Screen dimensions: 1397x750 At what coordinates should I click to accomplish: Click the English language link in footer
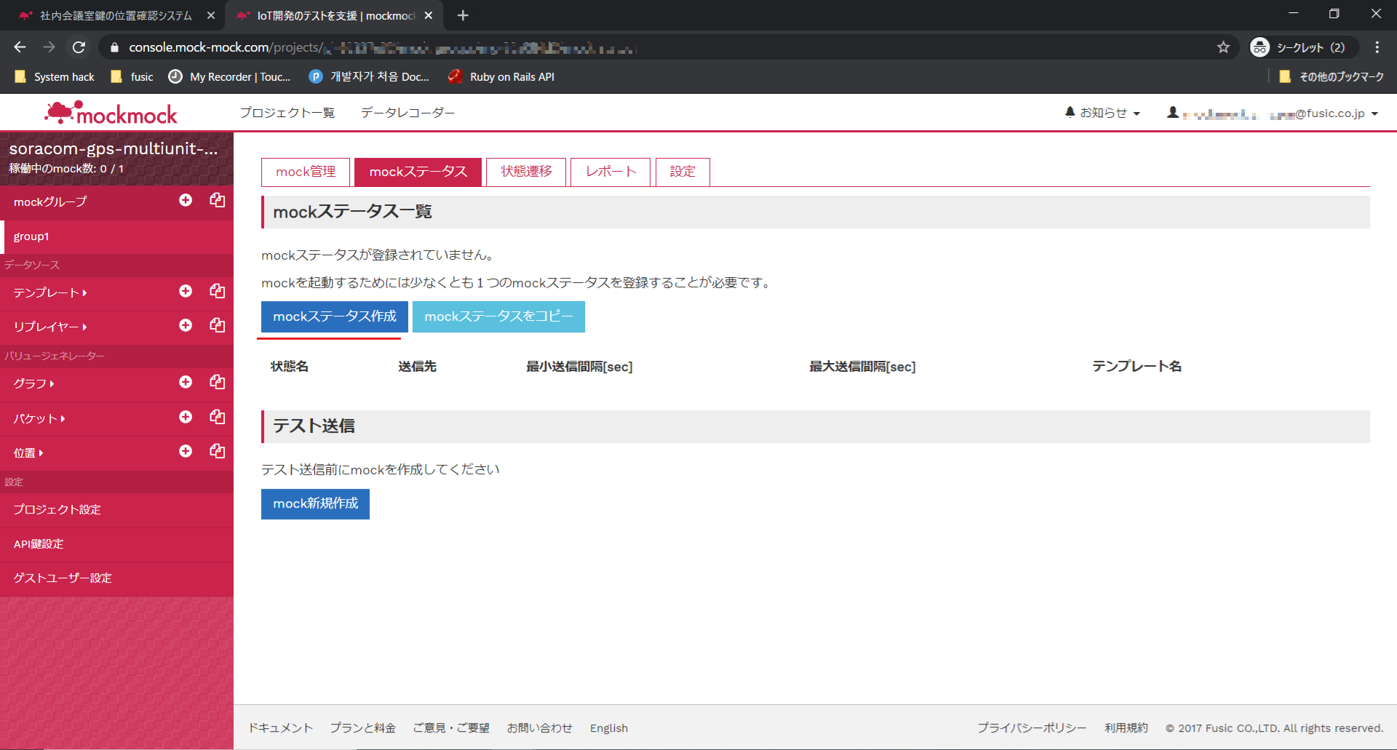click(608, 728)
